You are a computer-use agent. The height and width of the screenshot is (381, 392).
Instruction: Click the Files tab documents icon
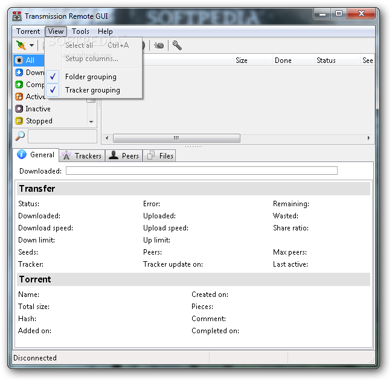(x=151, y=155)
